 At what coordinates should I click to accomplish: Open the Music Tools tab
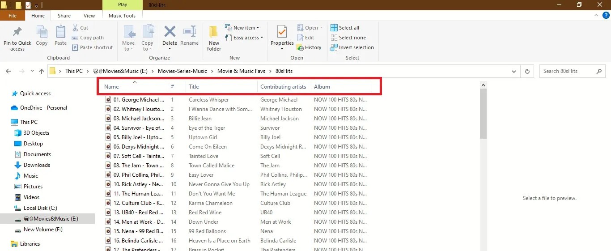tap(122, 16)
